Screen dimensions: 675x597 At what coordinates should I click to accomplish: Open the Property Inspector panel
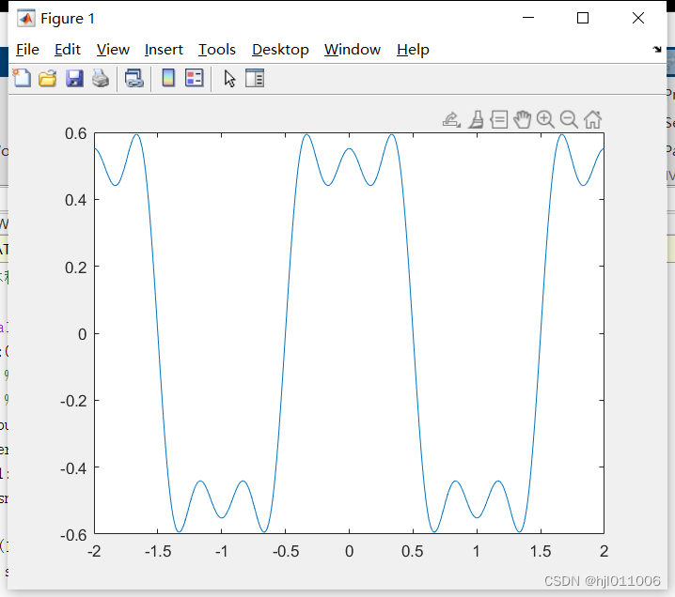pos(255,79)
